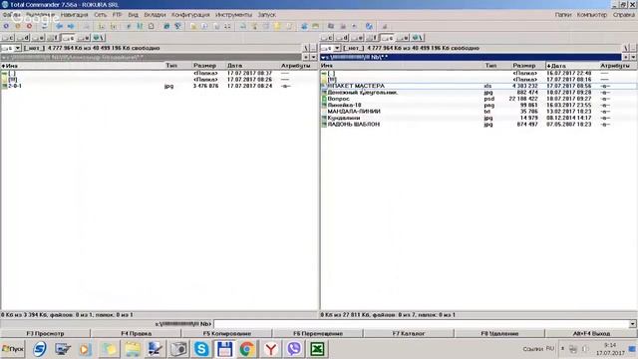Image resolution: width=638 pixels, height=359 pixels.
Task: Open the Компьютер menu
Action: [x=591, y=15]
